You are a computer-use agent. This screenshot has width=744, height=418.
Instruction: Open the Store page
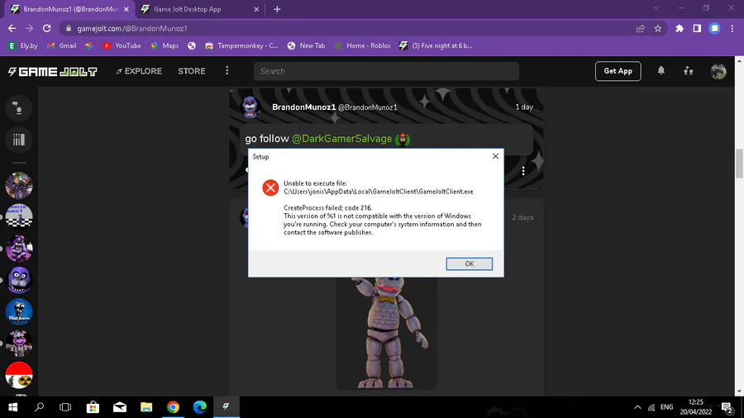[x=192, y=71]
